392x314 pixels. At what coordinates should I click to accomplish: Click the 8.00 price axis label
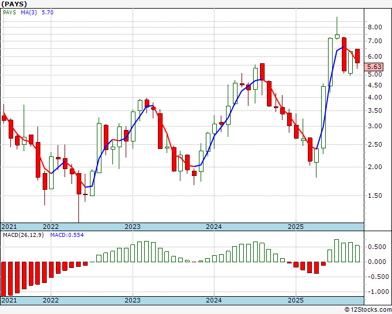click(x=375, y=27)
